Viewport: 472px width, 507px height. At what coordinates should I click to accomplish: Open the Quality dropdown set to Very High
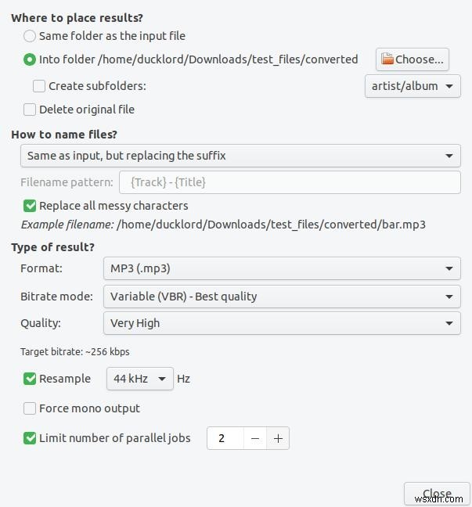pos(282,323)
